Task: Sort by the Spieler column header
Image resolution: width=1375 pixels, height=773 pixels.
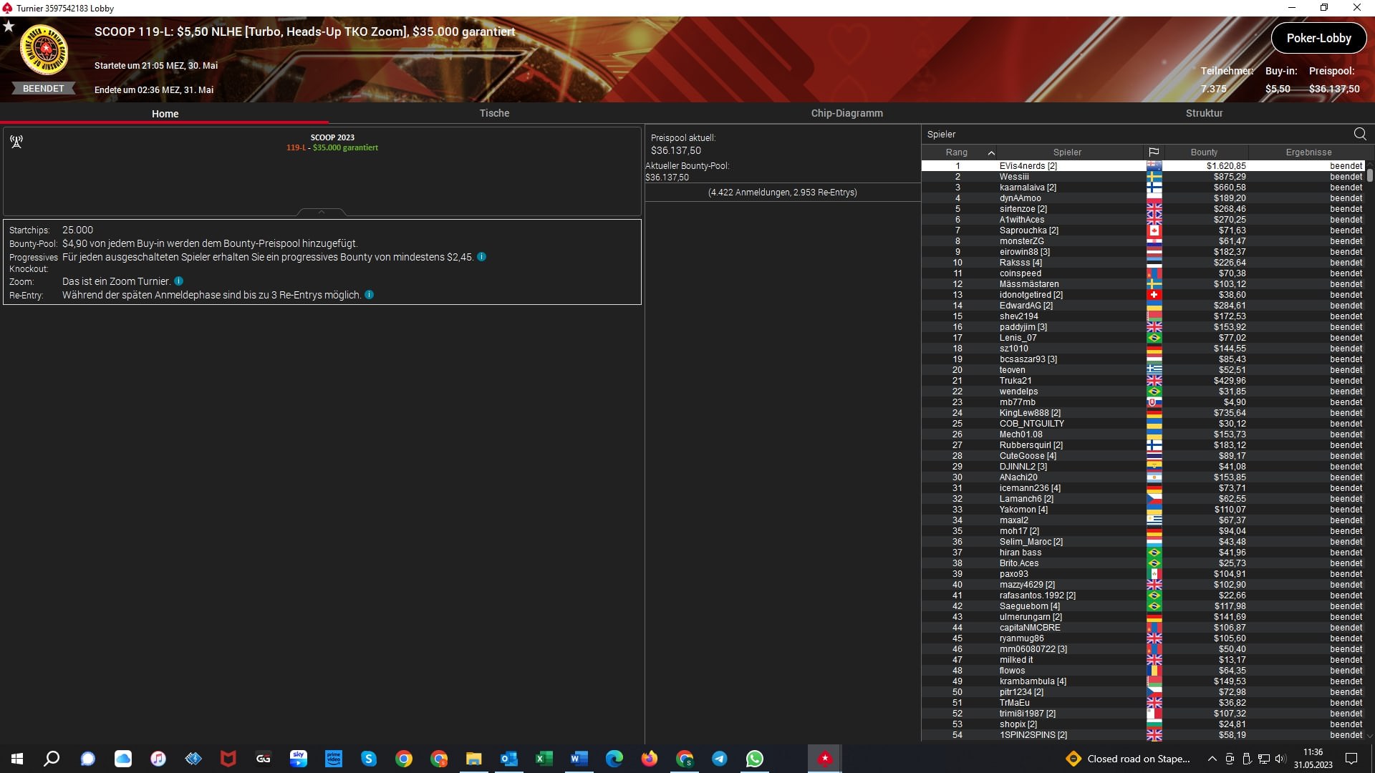Action: click(x=1067, y=152)
